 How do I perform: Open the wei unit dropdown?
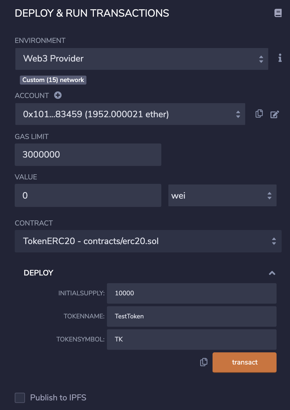click(222, 195)
